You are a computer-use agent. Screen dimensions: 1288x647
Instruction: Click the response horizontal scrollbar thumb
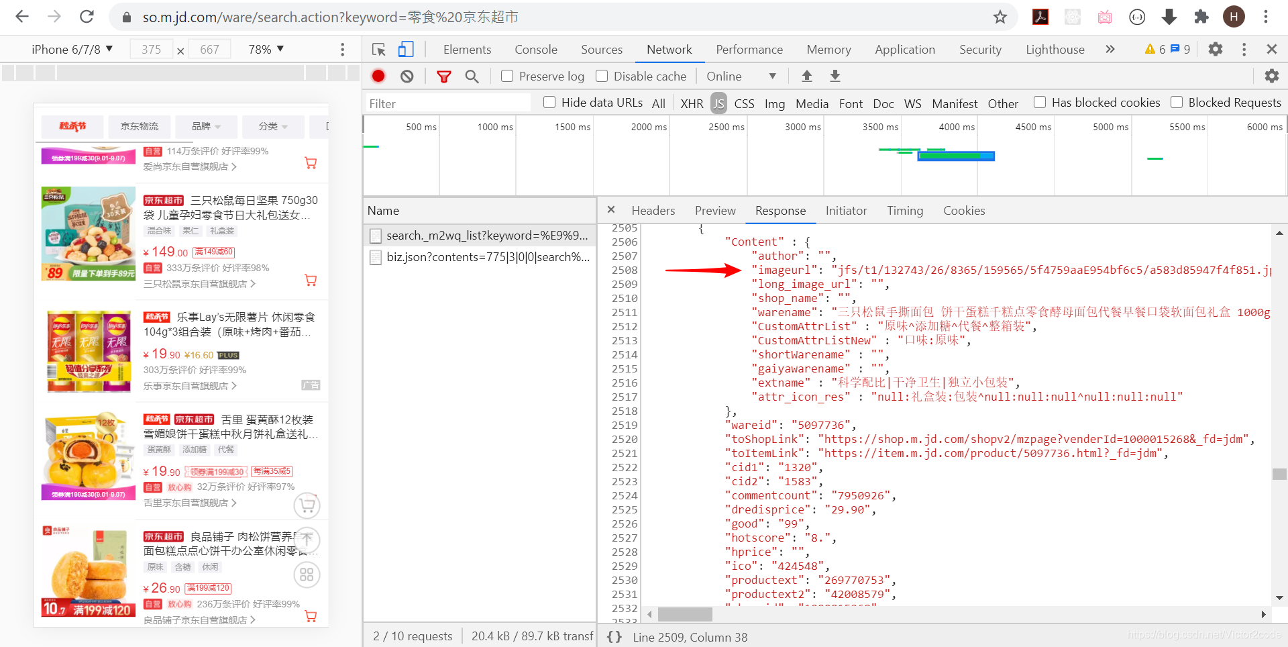685,614
